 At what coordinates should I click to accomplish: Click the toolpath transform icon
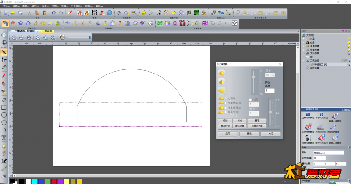pos(308,138)
